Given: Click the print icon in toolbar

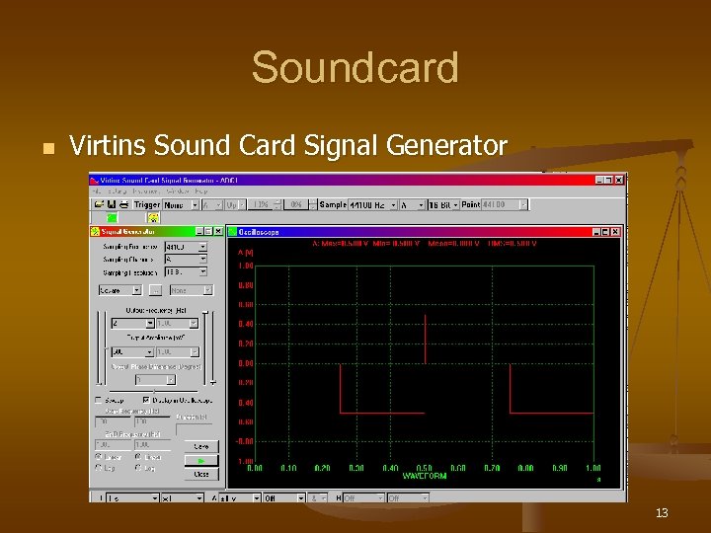Looking at the screenshot, I should click(x=123, y=204).
